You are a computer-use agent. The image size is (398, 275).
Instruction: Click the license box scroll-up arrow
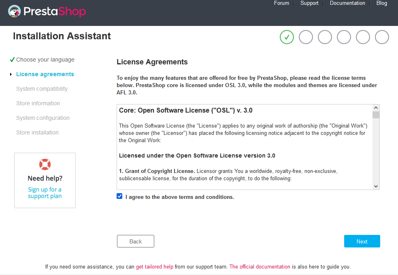tap(376, 108)
